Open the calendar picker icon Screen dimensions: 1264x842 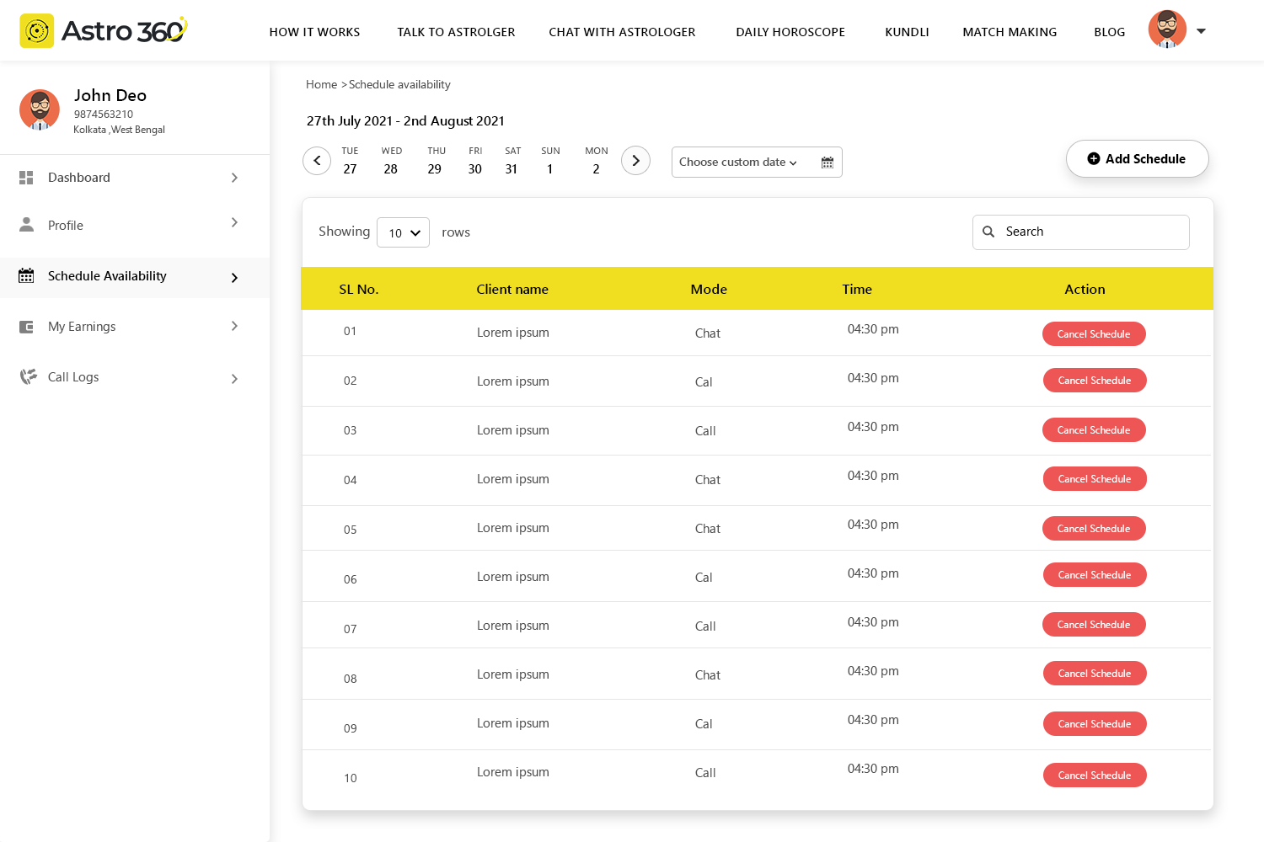click(827, 163)
